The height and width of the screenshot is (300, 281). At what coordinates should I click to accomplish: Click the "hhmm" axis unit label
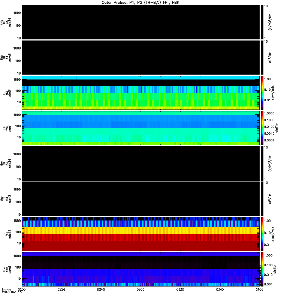6,289
